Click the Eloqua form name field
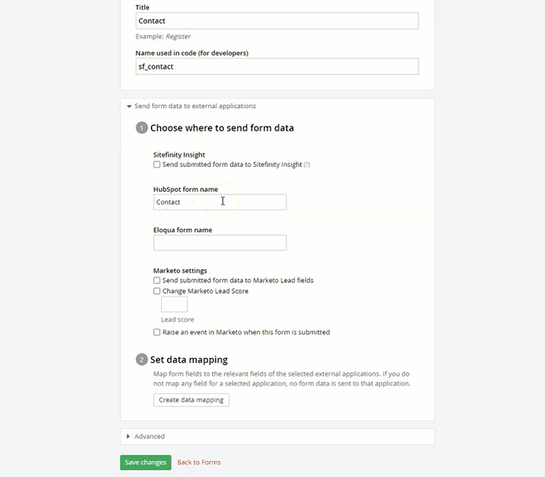 [220, 242]
